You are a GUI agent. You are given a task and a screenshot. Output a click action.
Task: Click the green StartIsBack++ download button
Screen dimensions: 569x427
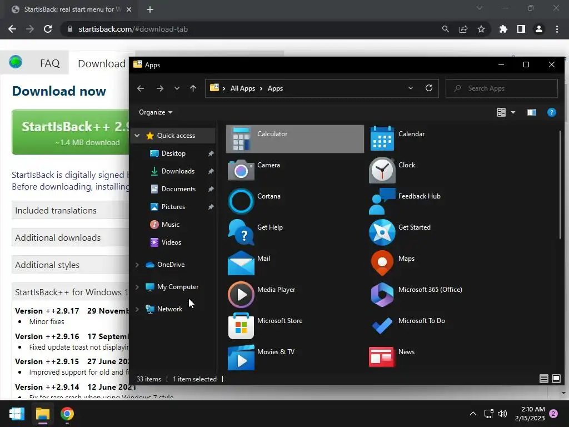[x=71, y=132]
